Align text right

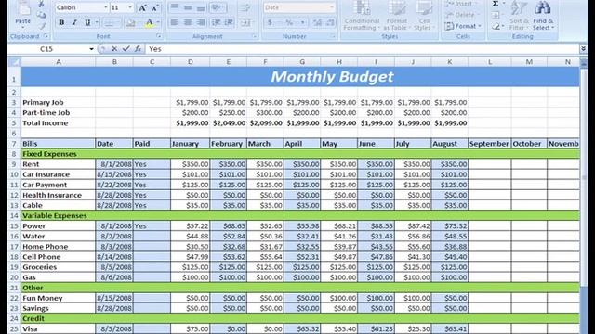(x=201, y=22)
